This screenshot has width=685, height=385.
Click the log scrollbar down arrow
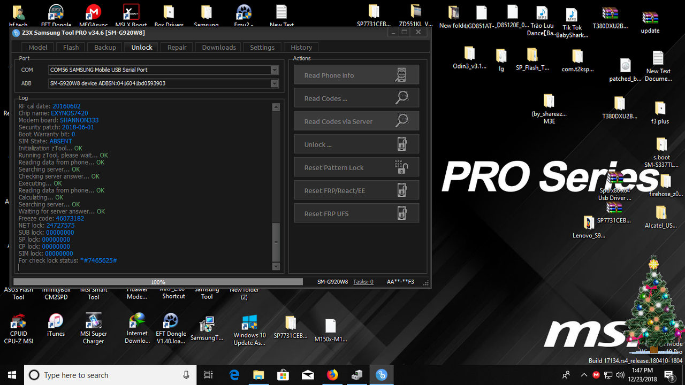[276, 266]
